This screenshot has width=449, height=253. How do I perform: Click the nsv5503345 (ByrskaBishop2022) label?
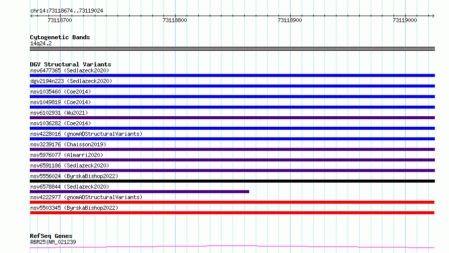tap(74, 208)
